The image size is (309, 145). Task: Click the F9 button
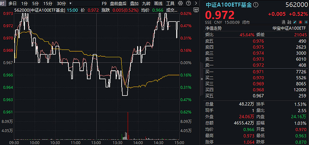pyautogui.click(x=104, y=3)
